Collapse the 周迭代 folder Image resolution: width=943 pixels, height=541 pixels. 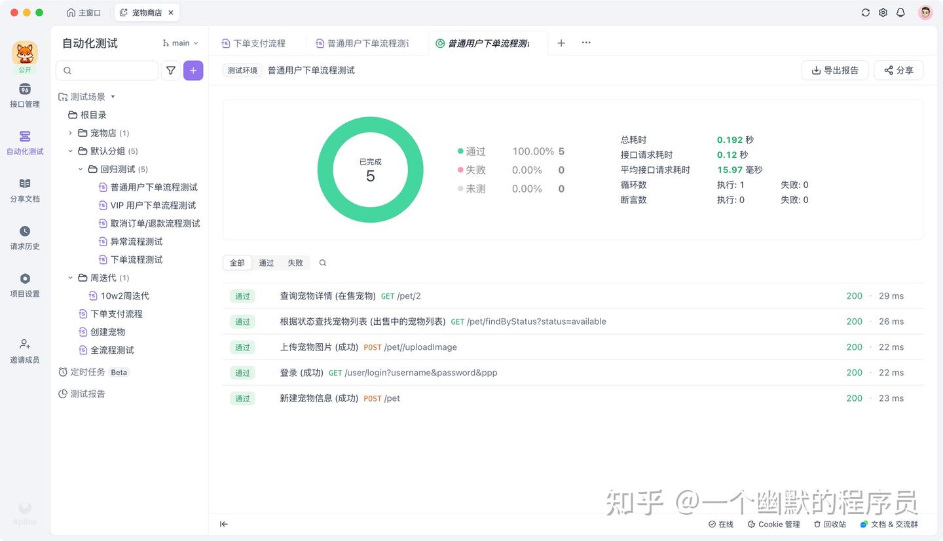coord(71,278)
